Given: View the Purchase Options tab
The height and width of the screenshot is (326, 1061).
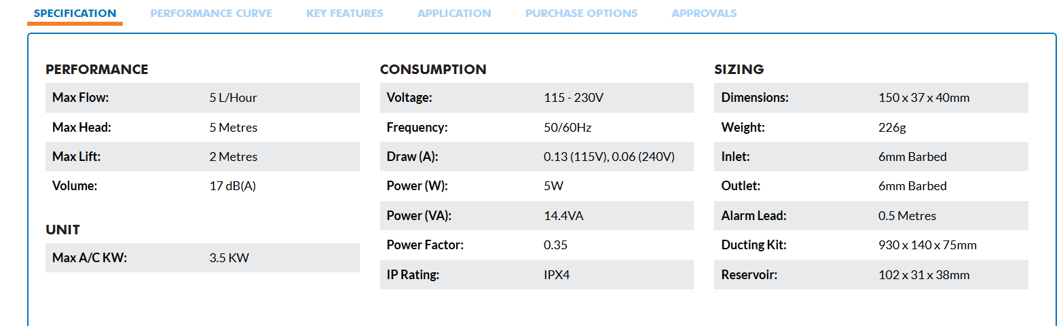Looking at the screenshot, I should pos(582,14).
